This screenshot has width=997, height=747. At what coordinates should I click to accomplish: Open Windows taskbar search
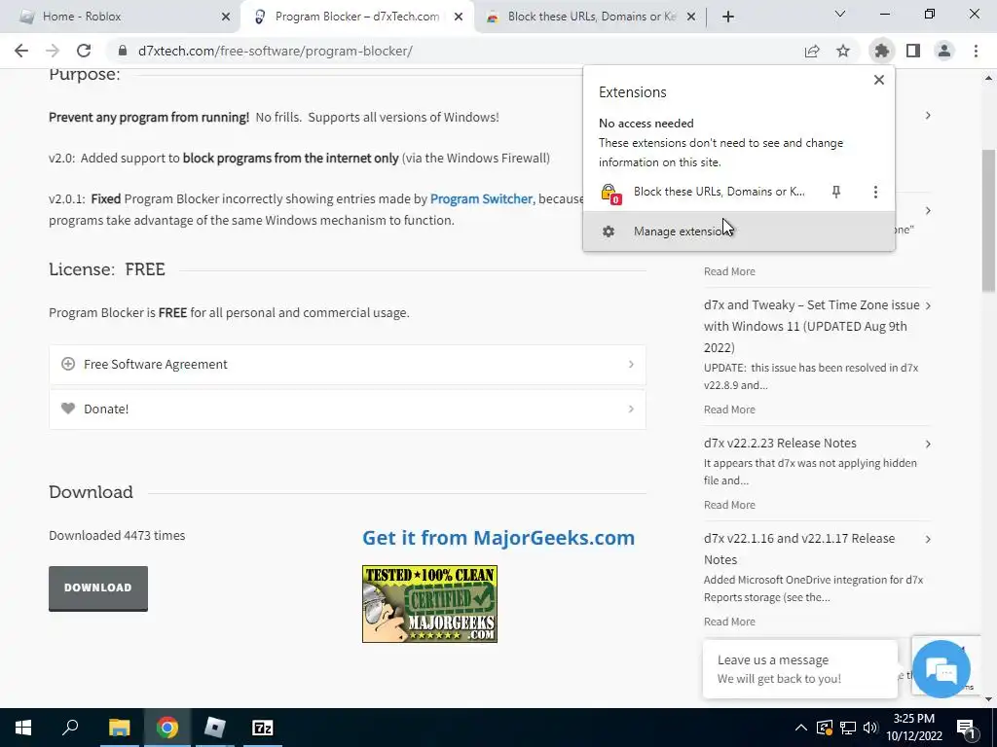[x=70, y=728]
